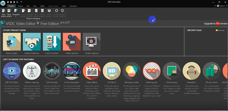
Task: Open Options with the gear icon
Action: (218, 6)
